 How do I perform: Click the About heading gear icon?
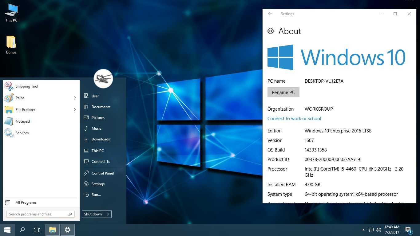pos(271,31)
